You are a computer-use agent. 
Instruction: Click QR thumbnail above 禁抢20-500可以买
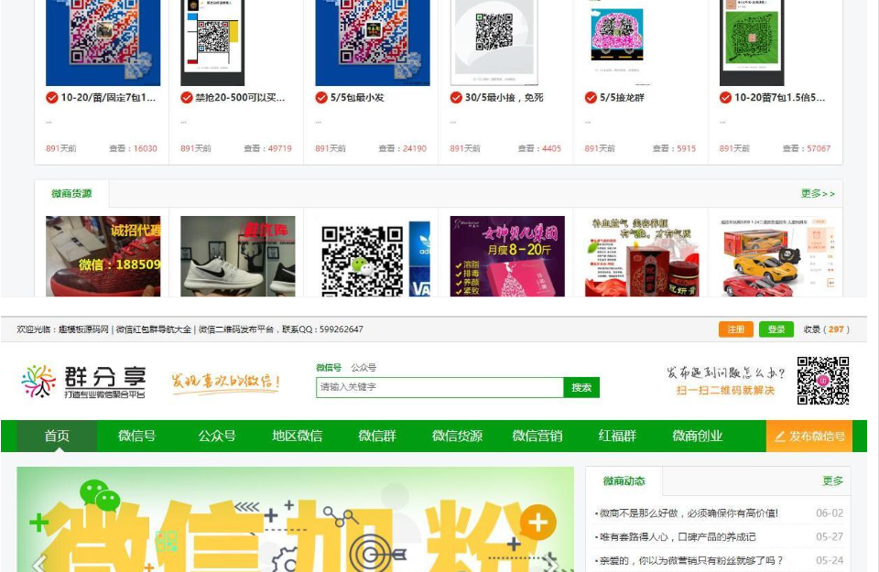pos(212,43)
